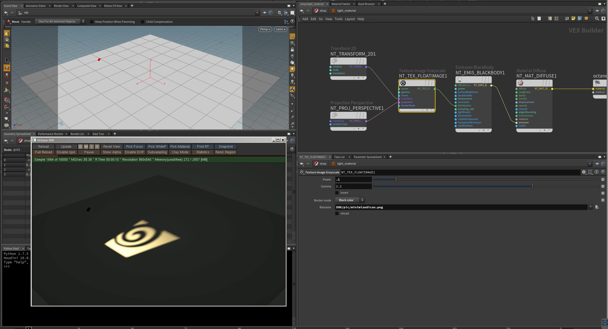The height and width of the screenshot is (329, 608).
Task: Click Disable DOF in Octane IPR
Action: (x=134, y=152)
